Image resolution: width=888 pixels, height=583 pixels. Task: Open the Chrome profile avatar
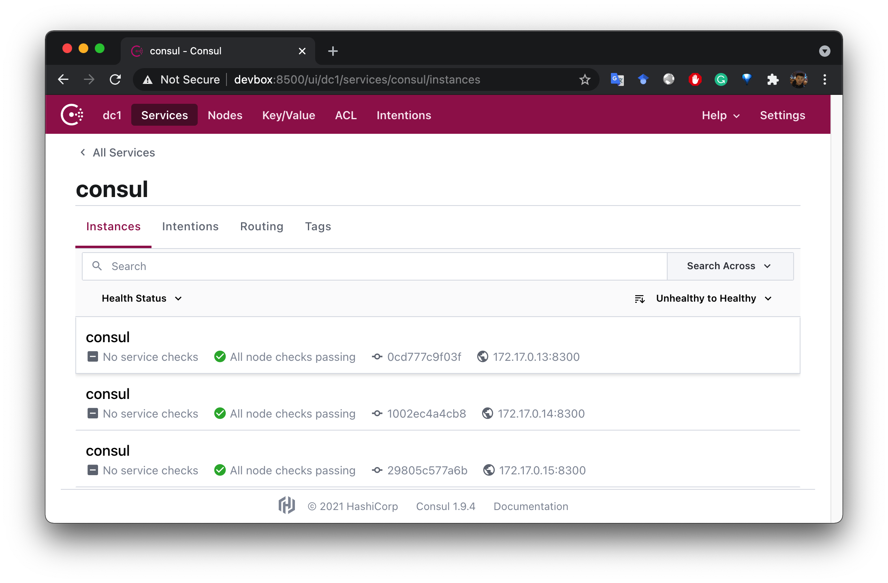pos(798,79)
